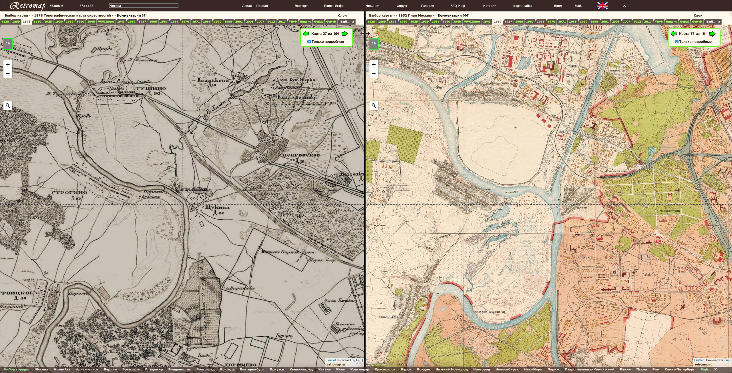Select WWIIAero tab in left pane
The height and width of the screenshot is (373, 732).
tap(106, 22)
